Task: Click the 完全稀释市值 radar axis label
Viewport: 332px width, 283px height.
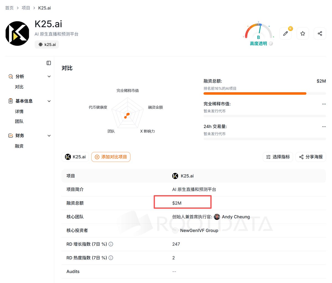Action: pyautogui.click(x=128, y=90)
